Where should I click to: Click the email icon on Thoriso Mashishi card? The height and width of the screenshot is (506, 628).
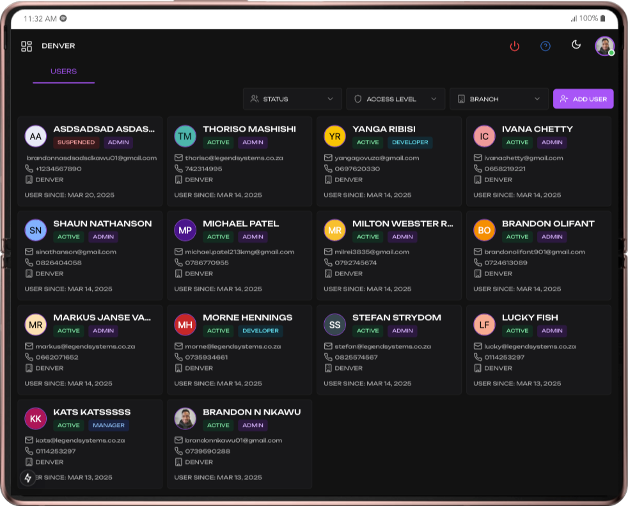[x=179, y=158]
